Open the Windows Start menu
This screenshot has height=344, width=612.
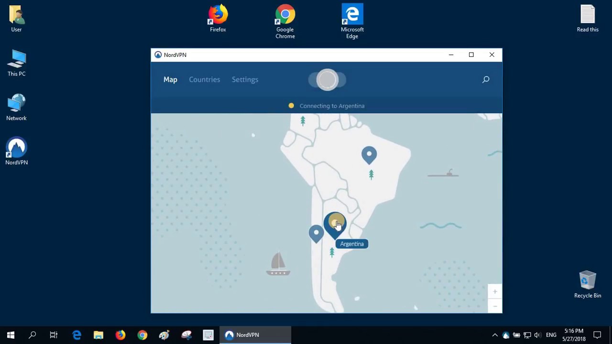tap(11, 335)
